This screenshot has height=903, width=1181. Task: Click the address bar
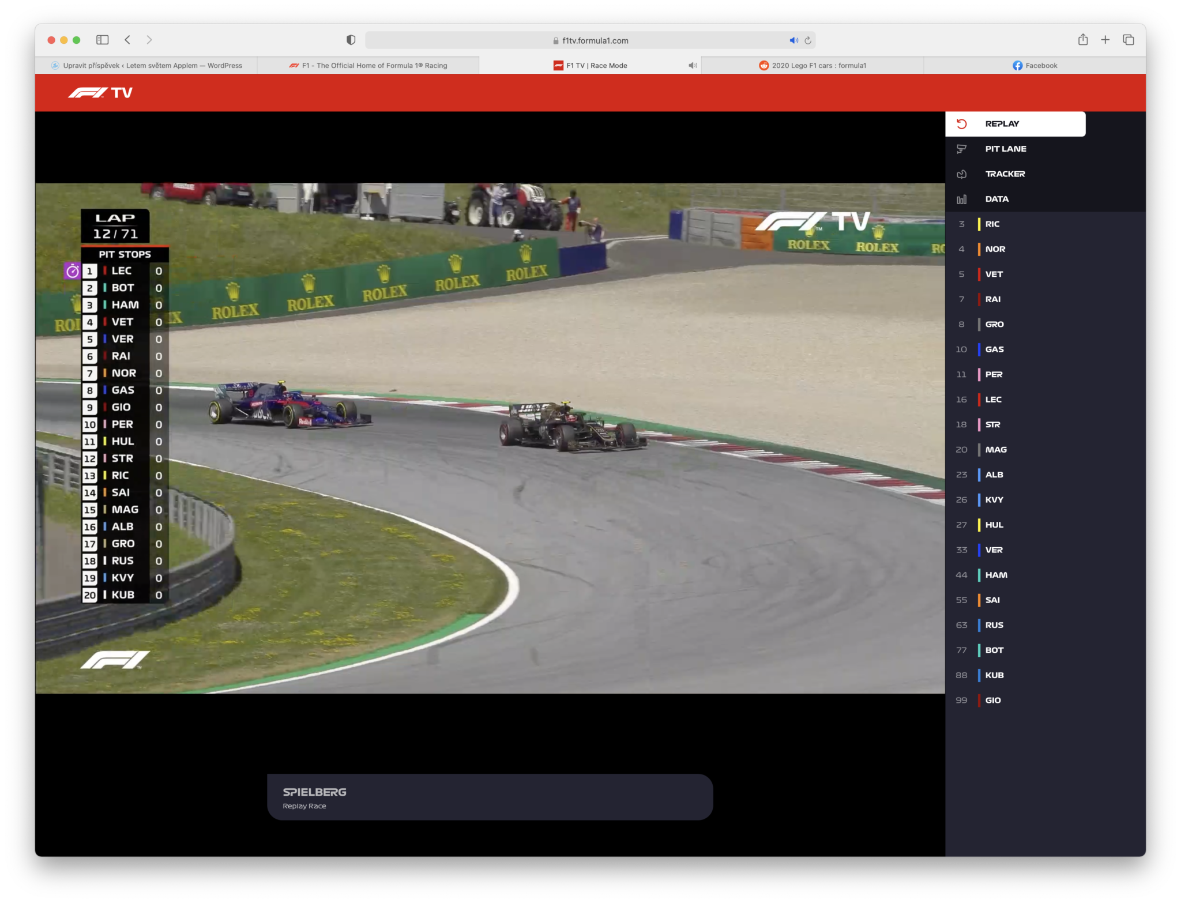(594, 40)
